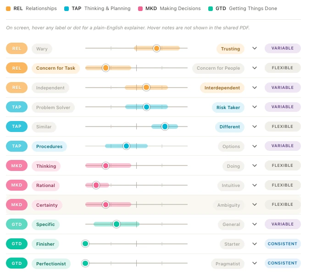Click the Doing label
Image resolution: width=311 pixels, height=275 pixels.
[x=233, y=166]
